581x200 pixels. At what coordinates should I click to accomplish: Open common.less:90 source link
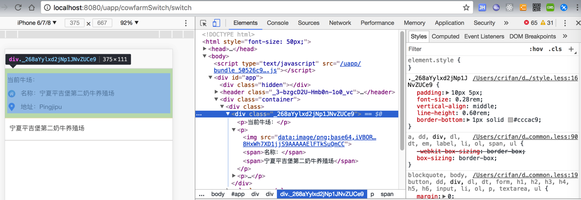[526, 137]
